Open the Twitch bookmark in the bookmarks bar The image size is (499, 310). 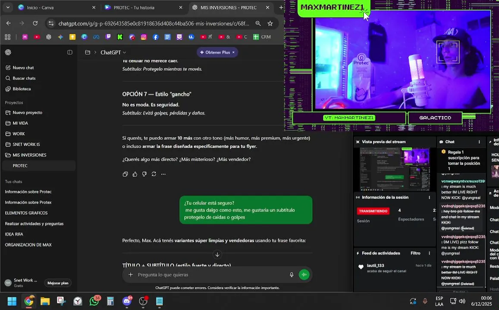(108, 37)
